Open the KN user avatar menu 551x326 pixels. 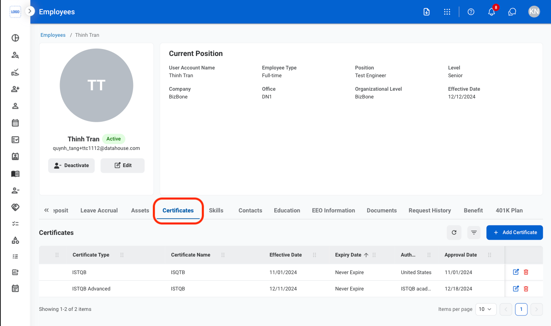pos(534,11)
